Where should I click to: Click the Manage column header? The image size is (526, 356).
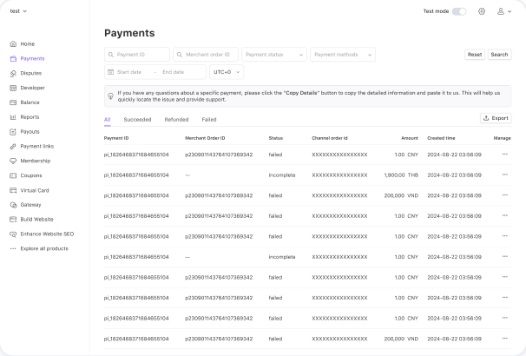(503, 138)
